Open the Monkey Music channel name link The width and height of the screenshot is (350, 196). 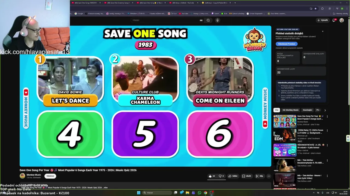click(x=34, y=175)
